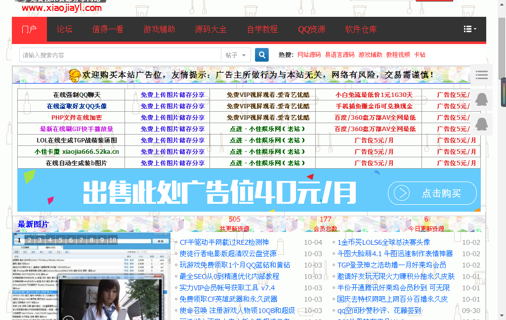
Task: Open 小佳卡盟 xiaojia666.52ka.cn link
Action: pyautogui.click(x=77, y=152)
